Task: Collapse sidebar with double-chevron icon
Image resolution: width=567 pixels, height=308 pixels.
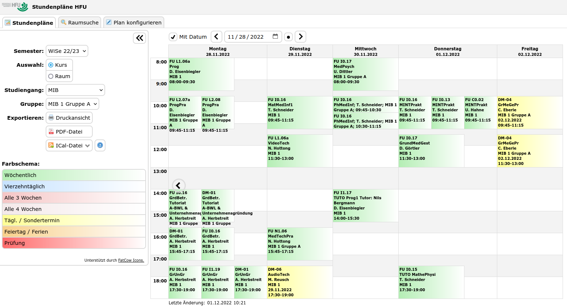Action: [x=139, y=38]
